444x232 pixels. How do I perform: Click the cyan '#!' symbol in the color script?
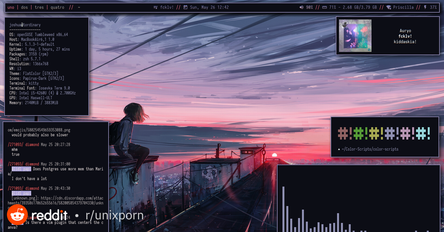coord(424,133)
